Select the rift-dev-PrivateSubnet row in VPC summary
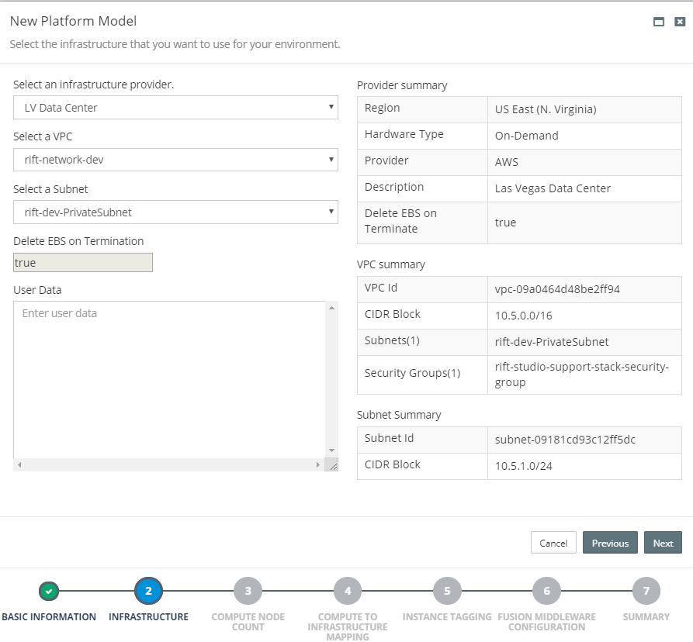The image size is (693, 642). [x=518, y=342]
